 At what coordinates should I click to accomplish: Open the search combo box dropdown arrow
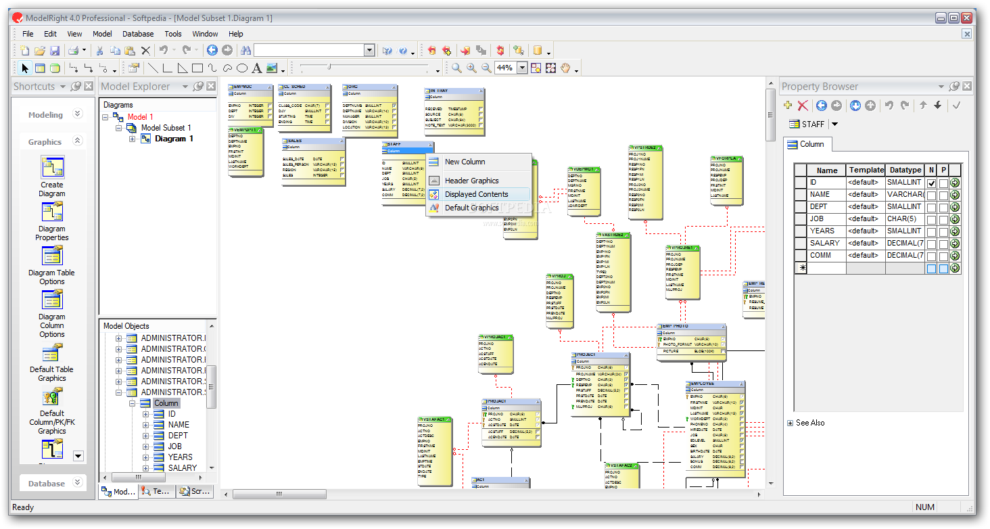369,51
